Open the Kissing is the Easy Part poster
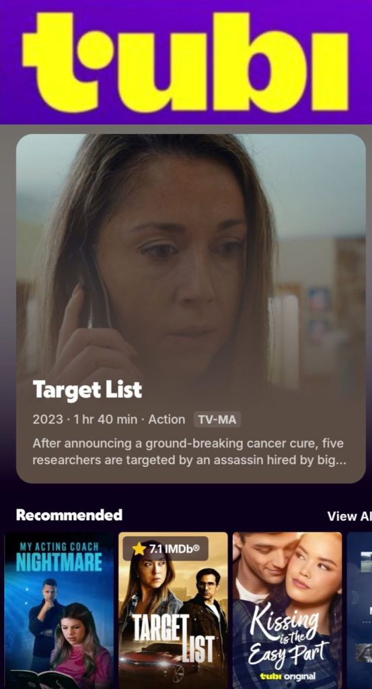Screen dimensions: 372x689 coord(287,611)
